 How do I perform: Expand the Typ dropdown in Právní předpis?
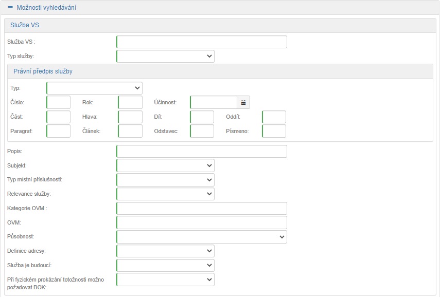94,88
